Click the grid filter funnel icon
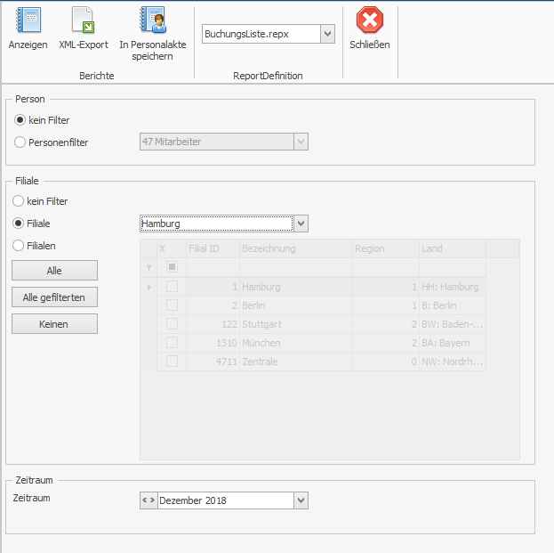 (149, 267)
